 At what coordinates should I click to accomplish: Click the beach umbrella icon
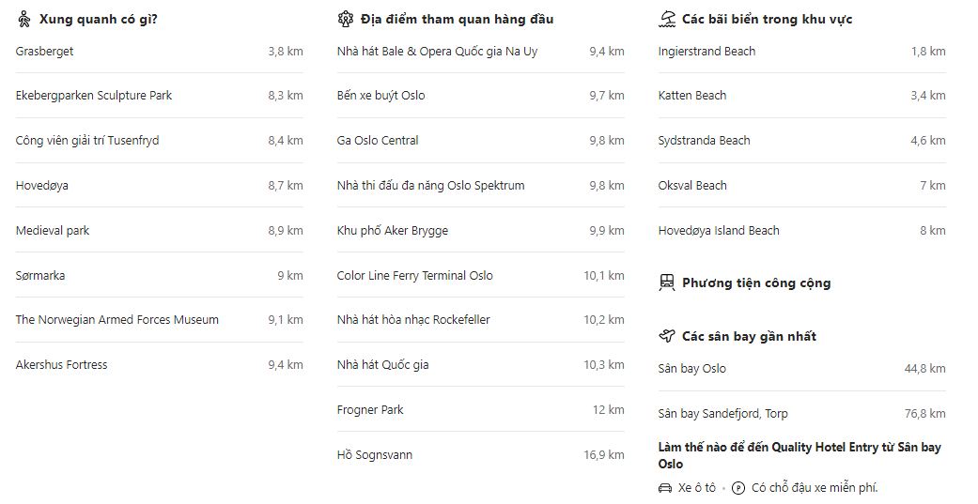pos(667,20)
